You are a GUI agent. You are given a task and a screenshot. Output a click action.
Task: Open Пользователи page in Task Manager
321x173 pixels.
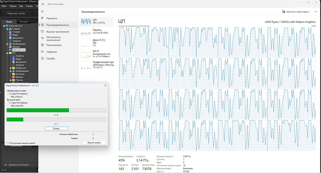59,45
